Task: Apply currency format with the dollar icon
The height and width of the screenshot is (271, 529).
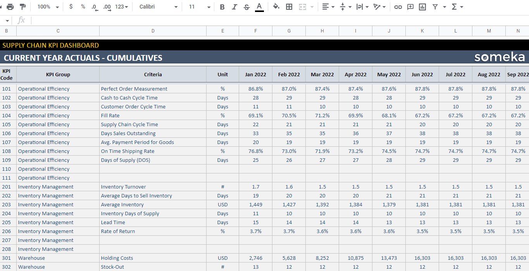Action: coord(71,7)
